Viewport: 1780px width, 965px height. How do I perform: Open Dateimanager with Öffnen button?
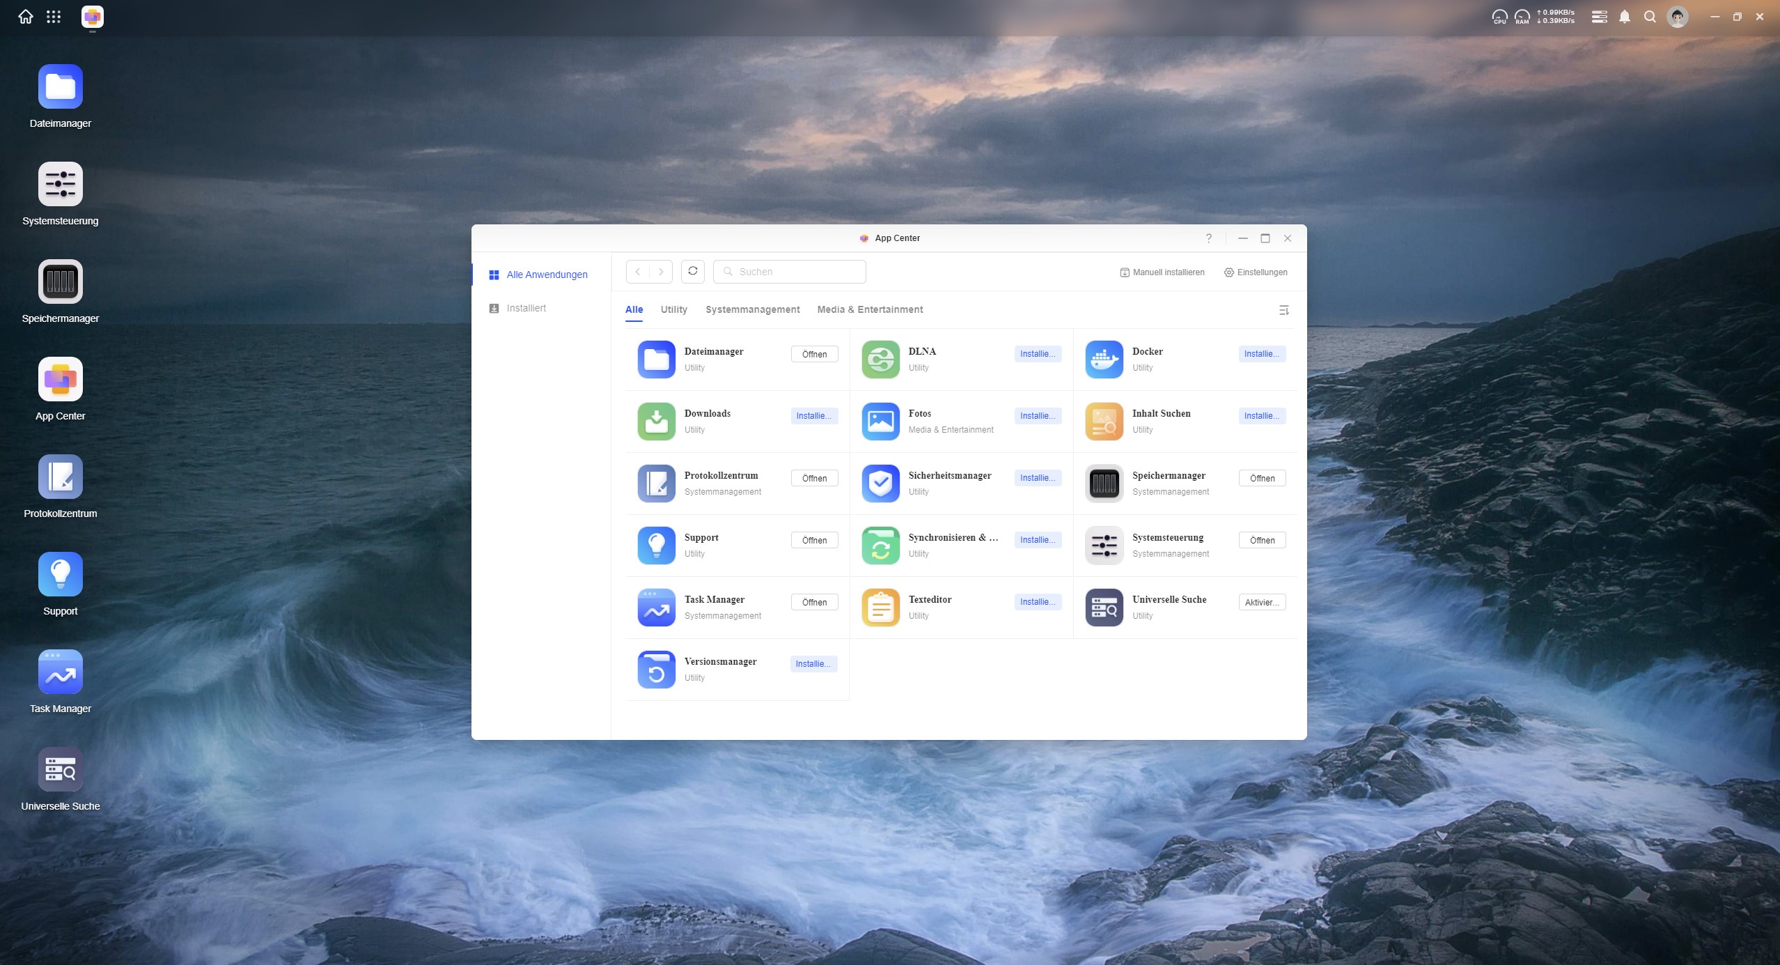814,354
